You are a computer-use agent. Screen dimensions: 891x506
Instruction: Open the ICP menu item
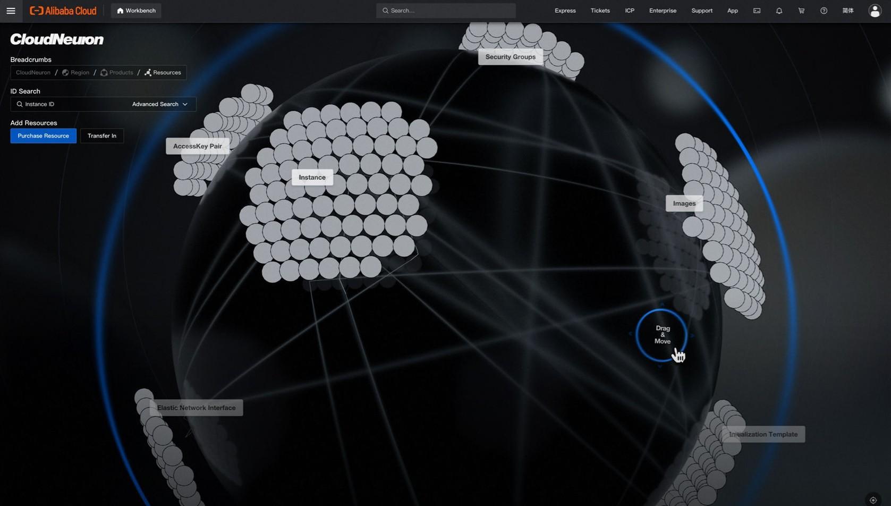(x=629, y=11)
